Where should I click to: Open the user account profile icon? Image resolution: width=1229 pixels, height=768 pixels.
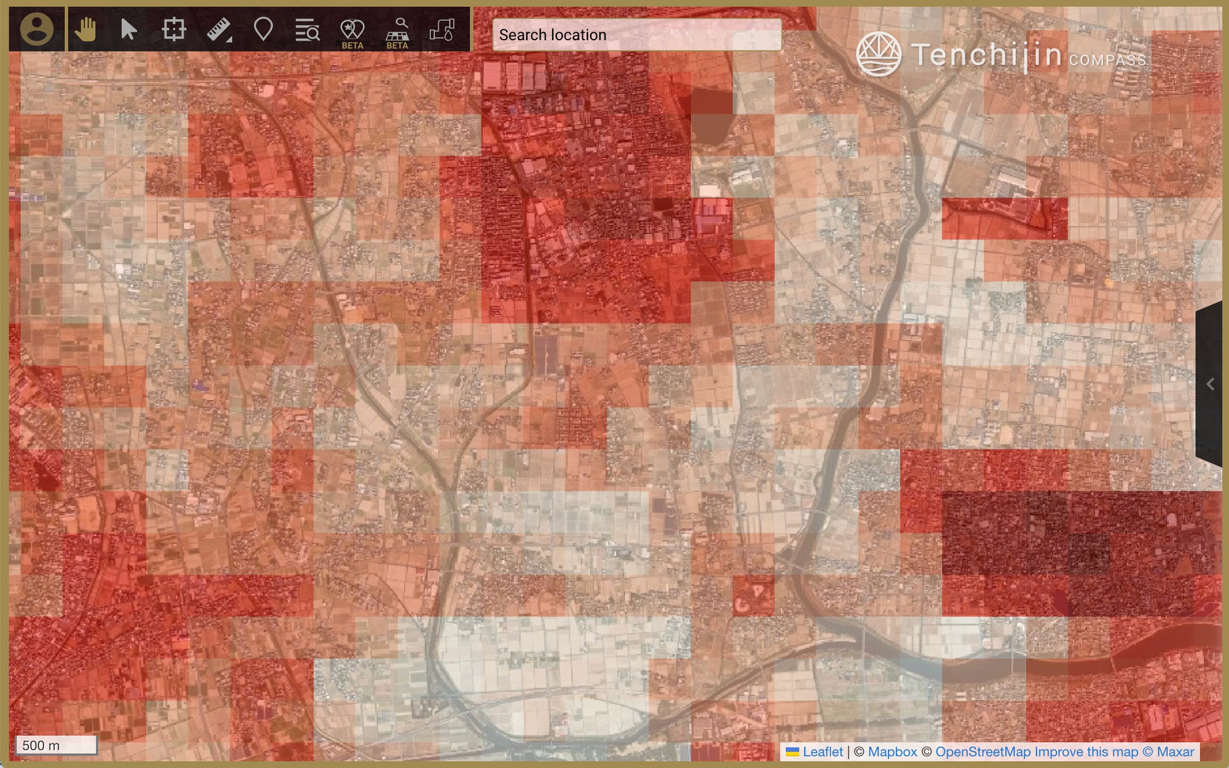tap(37, 29)
